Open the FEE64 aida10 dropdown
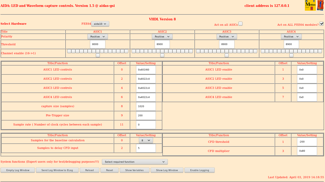This screenshot has width=325, height=182. click(100, 24)
